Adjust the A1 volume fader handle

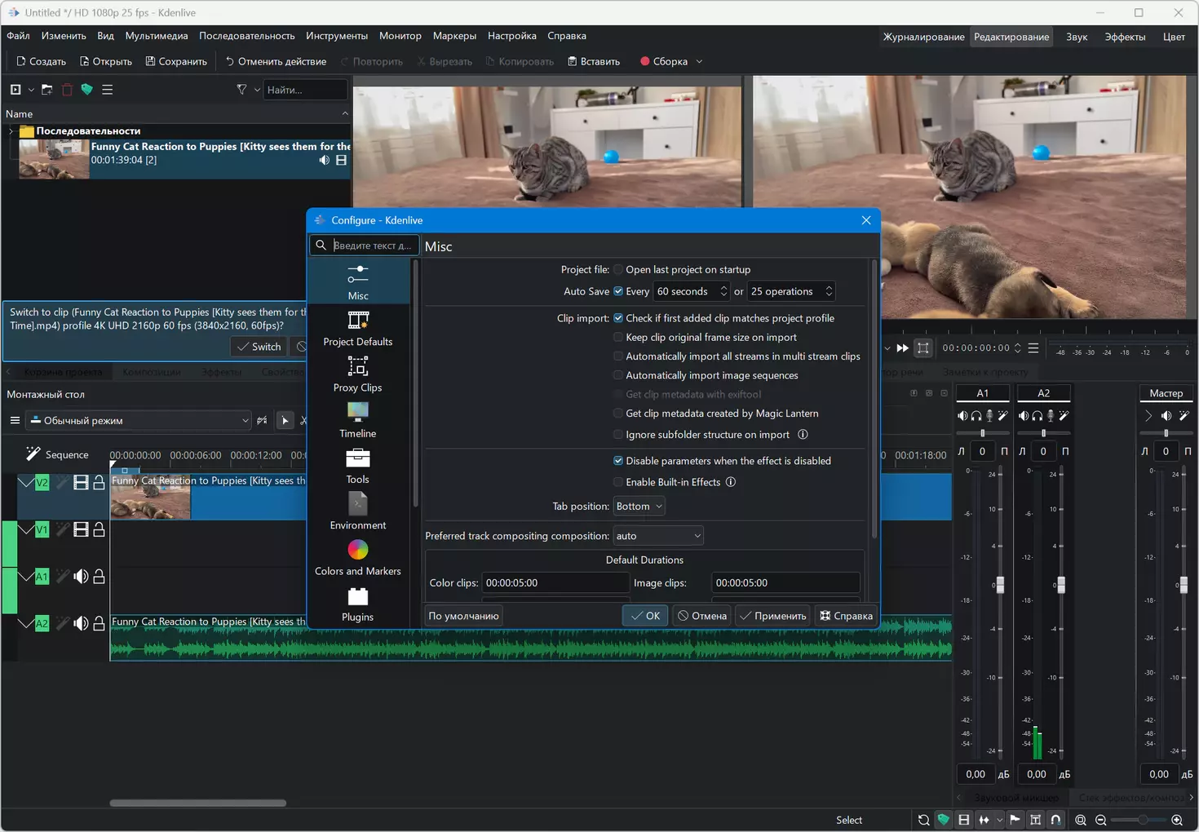[1000, 585]
